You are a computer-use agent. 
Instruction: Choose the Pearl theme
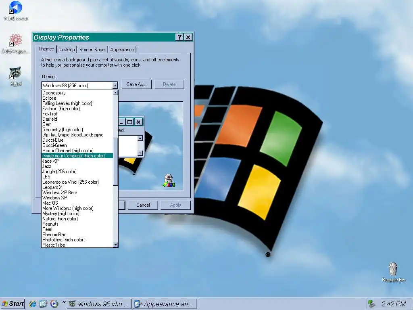click(77, 229)
